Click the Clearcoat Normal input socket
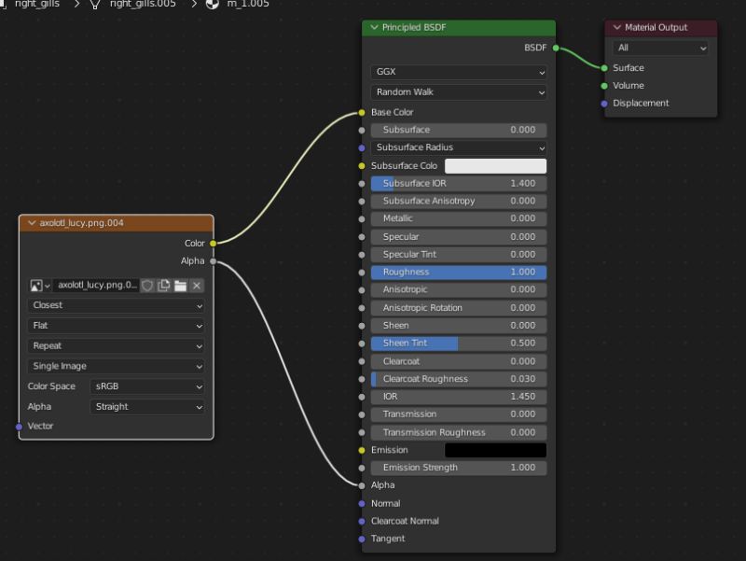The width and height of the screenshot is (746, 561). pos(362,521)
